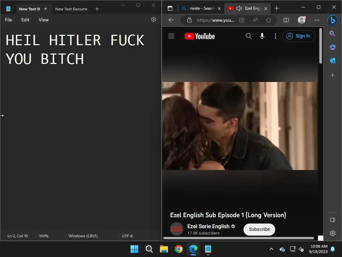
Task: Open File Explorer from taskbar
Action: pos(164,249)
